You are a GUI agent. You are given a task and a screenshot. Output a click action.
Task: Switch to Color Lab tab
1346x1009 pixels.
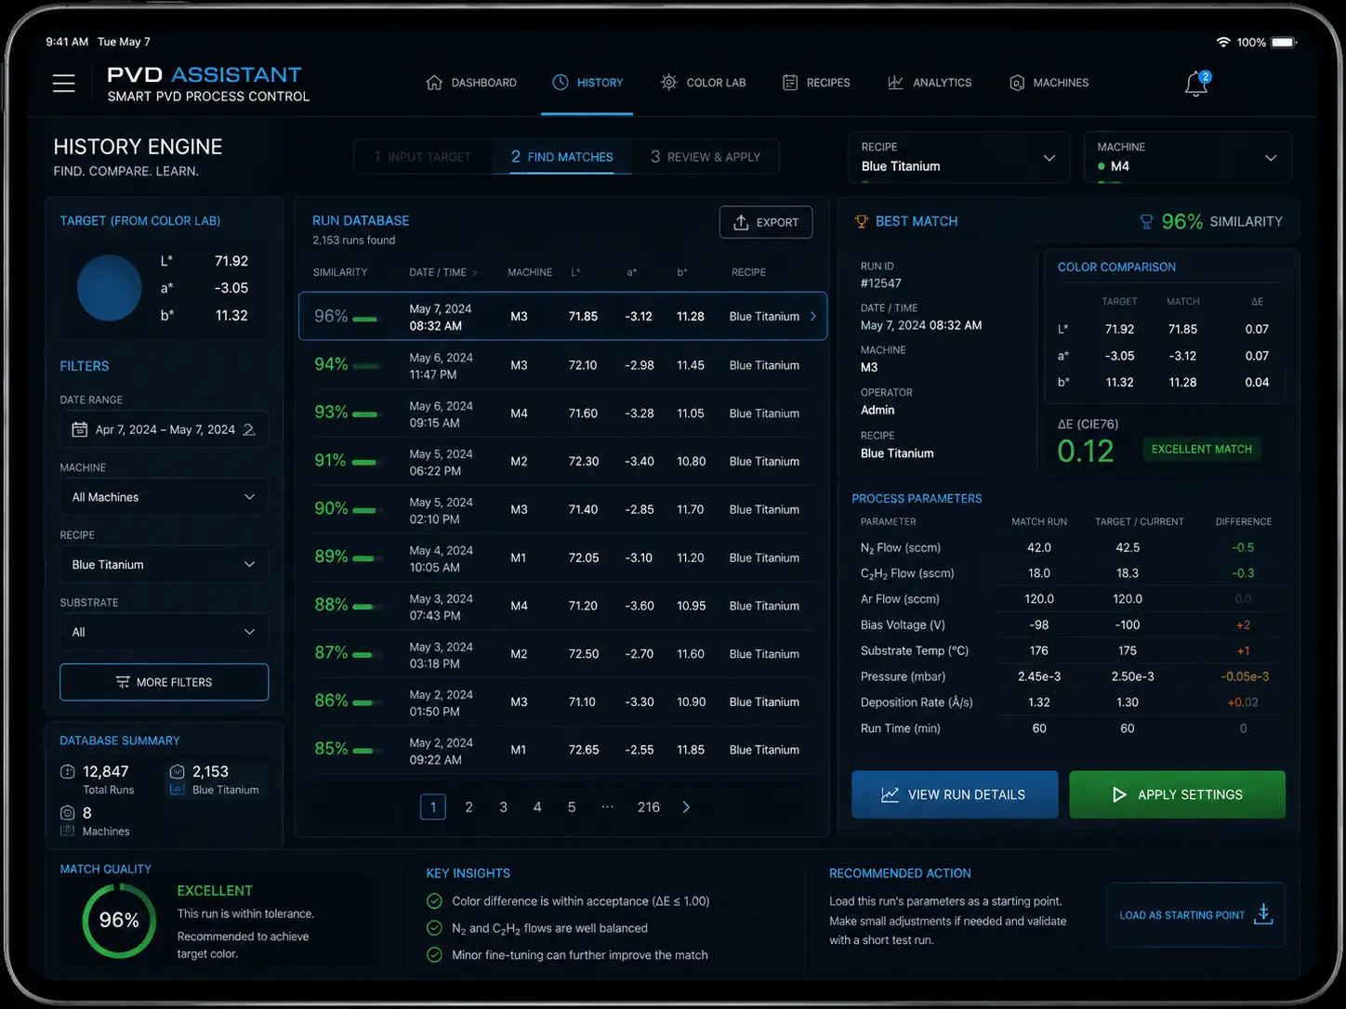click(703, 83)
